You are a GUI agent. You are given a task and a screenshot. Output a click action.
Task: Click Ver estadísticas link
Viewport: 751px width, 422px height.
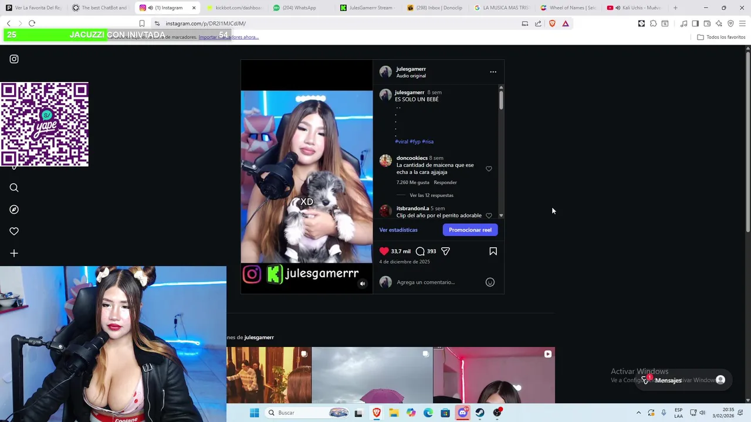tap(398, 230)
